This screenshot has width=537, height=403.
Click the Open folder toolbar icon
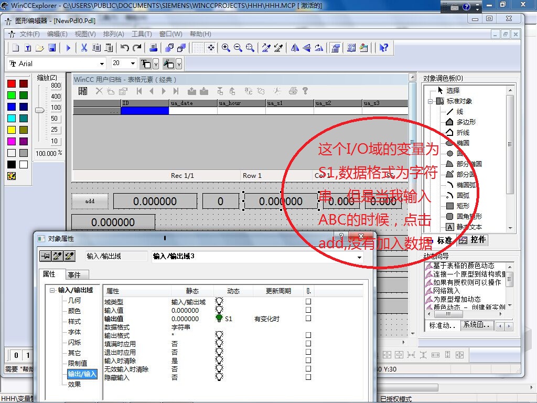tap(40, 48)
